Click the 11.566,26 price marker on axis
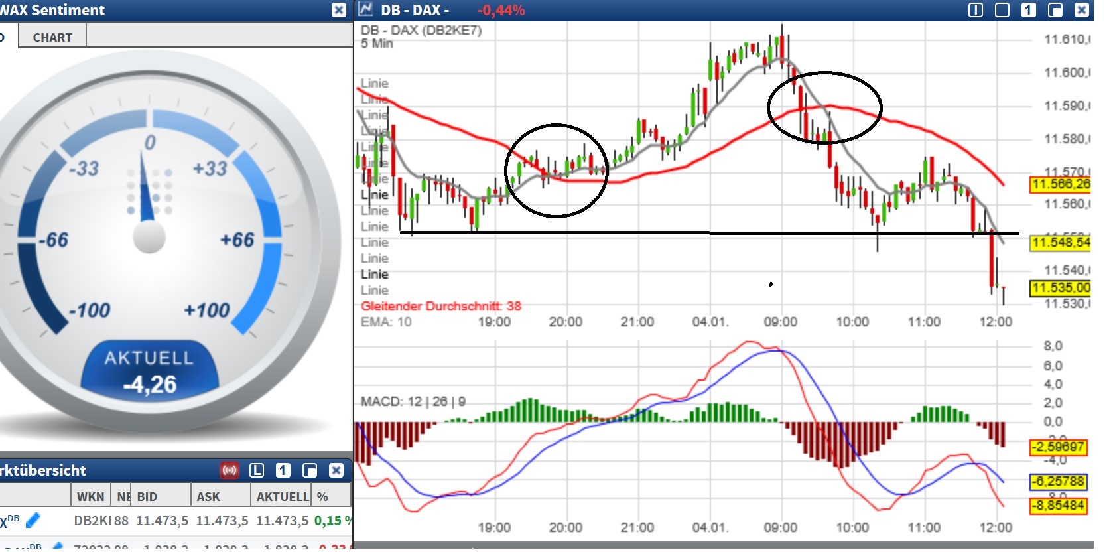 (x=1060, y=184)
